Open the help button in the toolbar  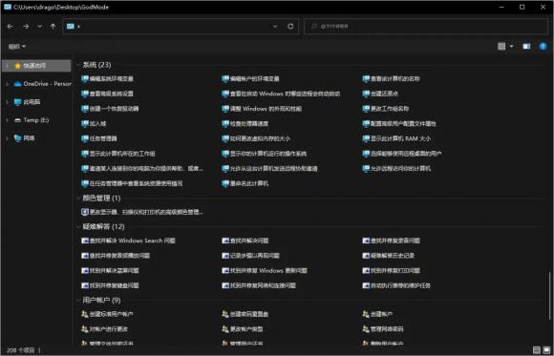pos(543,46)
